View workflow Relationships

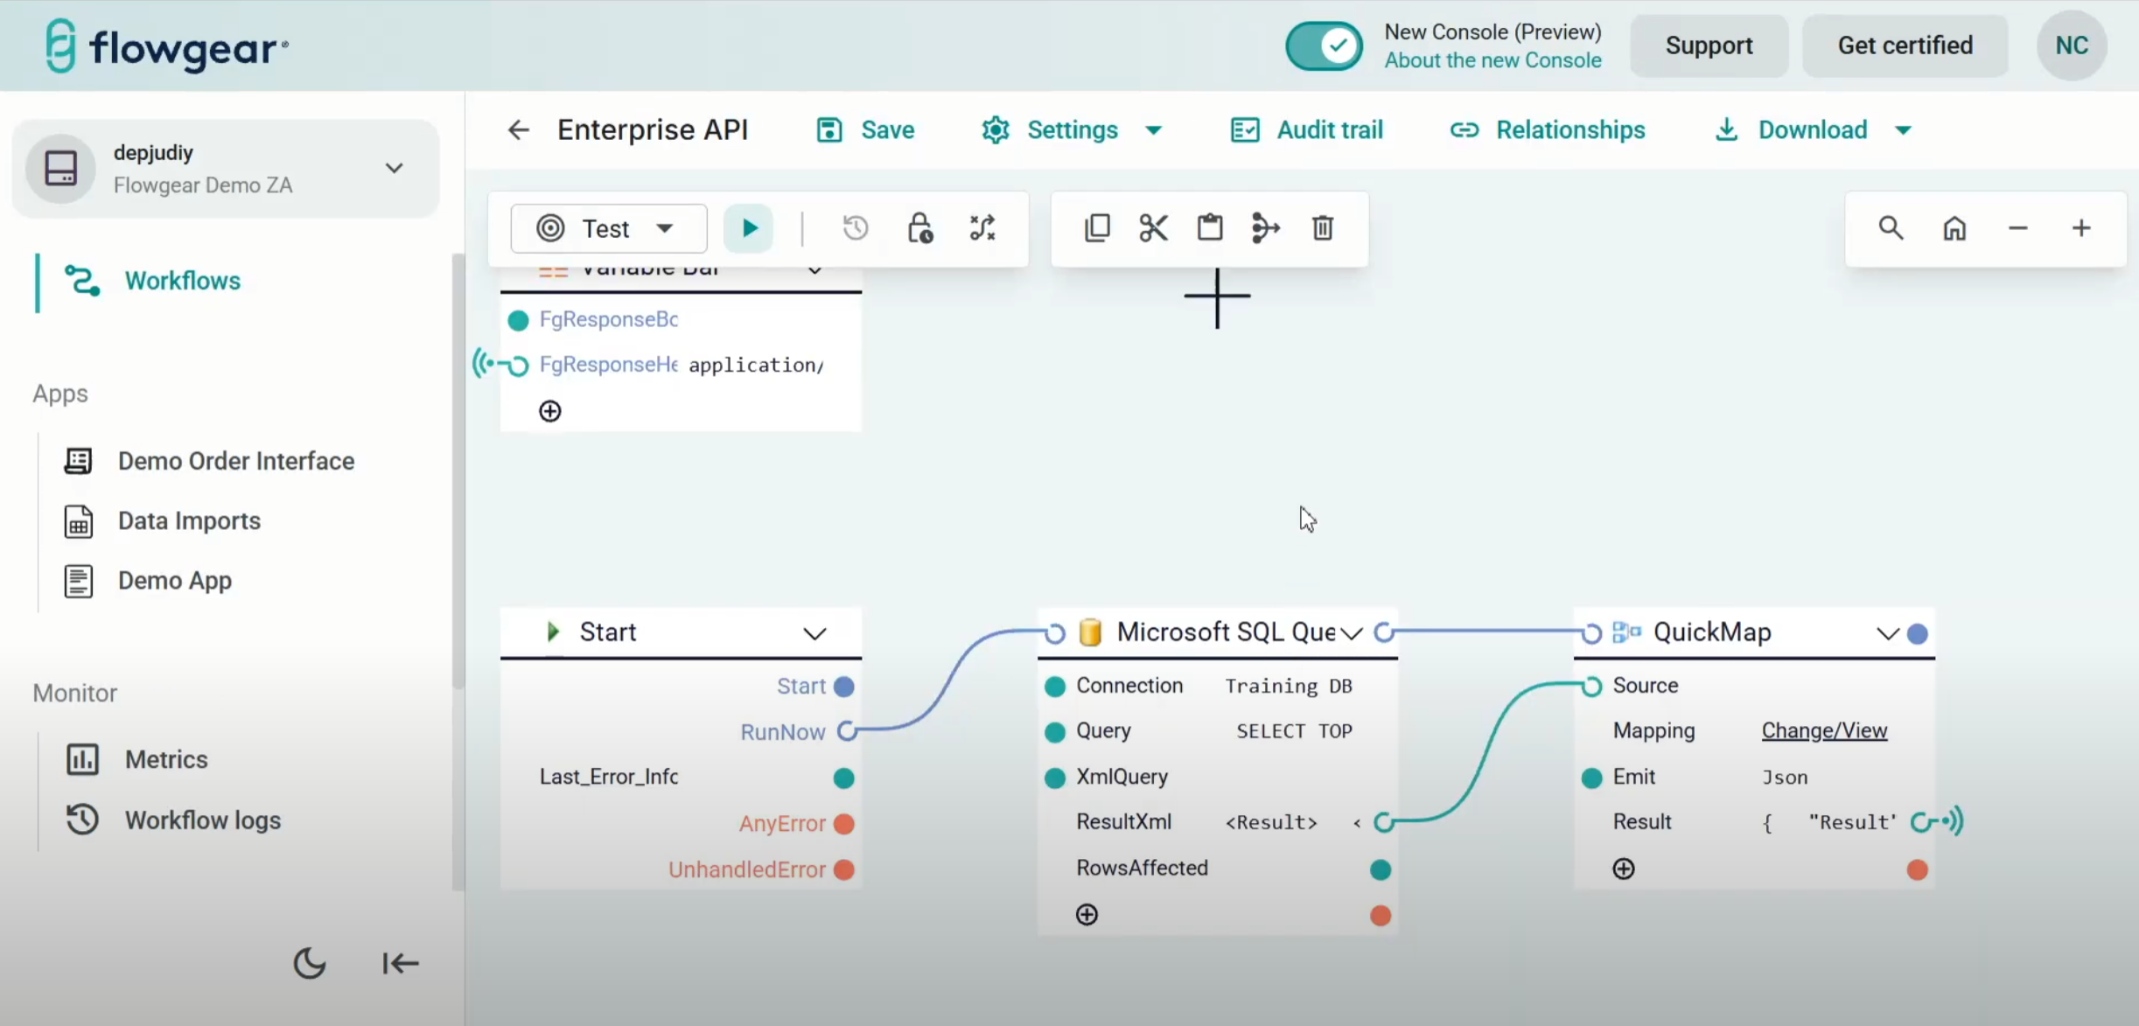tap(1547, 130)
